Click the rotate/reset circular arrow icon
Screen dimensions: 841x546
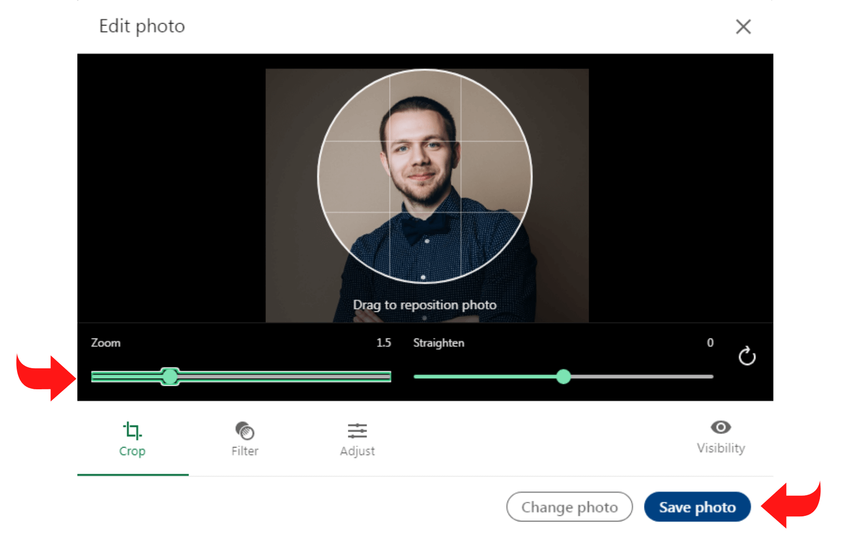point(747,356)
